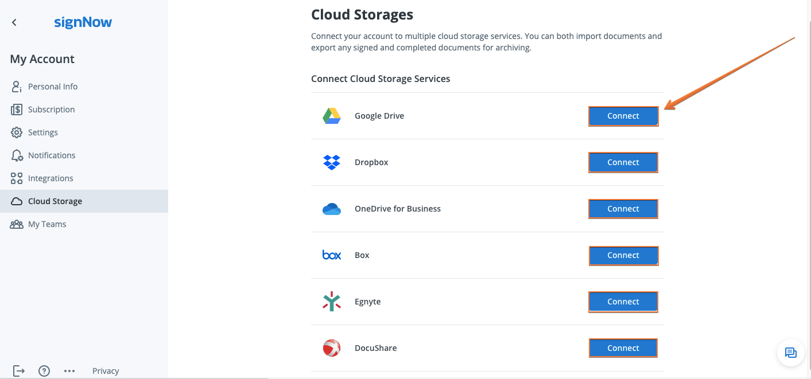Screen dimensions: 811x379
Task: Open My Teams section
Action: [47, 224]
